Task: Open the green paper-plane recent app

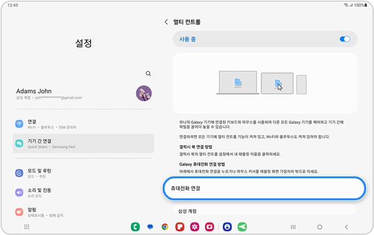Action: click(x=242, y=227)
